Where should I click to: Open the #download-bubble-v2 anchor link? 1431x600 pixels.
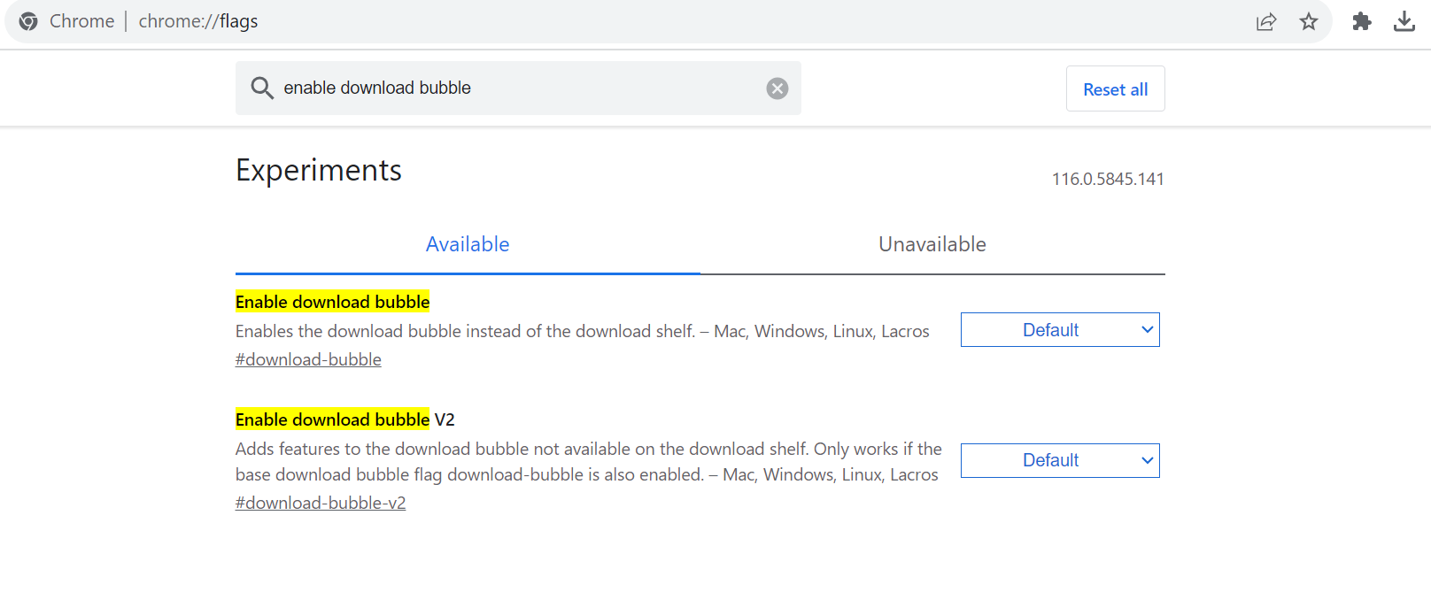pyautogui.click(x=321, y=503)
